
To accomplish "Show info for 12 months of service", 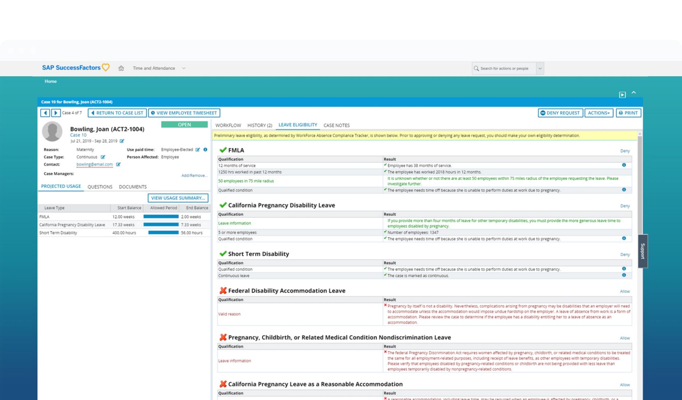I will [624, 165].
